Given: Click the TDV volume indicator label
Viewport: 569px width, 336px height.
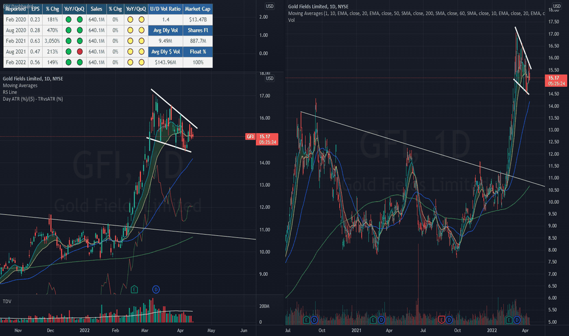Looking at the screenshot, I should click(x=7, y=302).
